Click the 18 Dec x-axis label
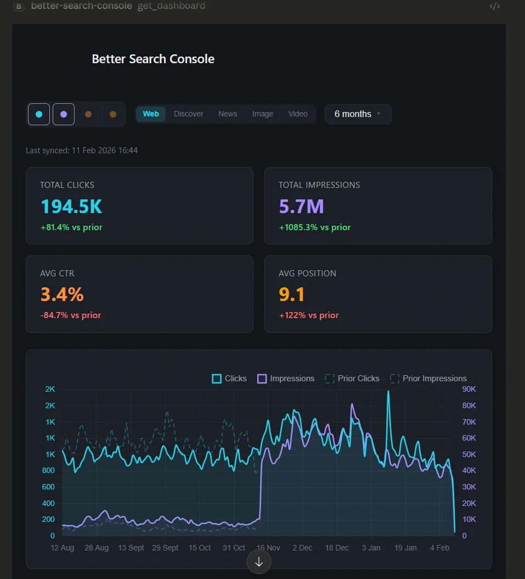Screen dimensions: 525x579 point(337,548)
